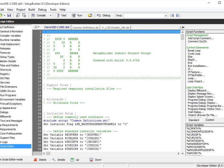The width and height of the screenshot is (224, 168).
Task: Click script line 26 include script statement
Action: [76, 121]
